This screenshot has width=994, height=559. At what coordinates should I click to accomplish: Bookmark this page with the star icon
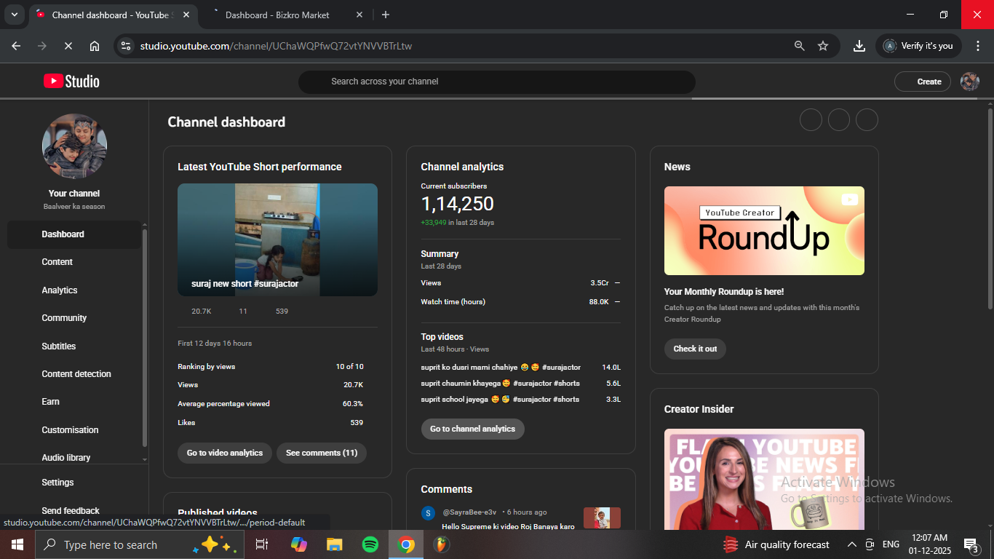[x=823, y=46]
